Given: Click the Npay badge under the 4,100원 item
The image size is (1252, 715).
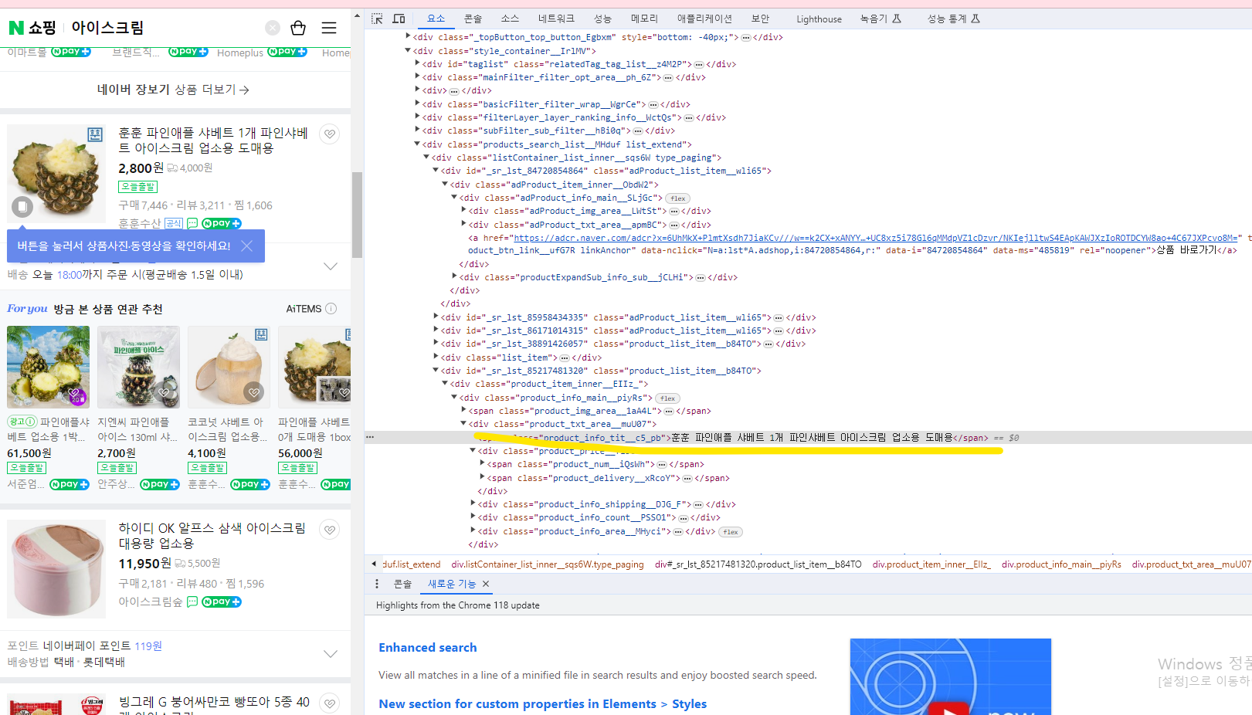Looking at the screenshot, I should pos(250,484).
